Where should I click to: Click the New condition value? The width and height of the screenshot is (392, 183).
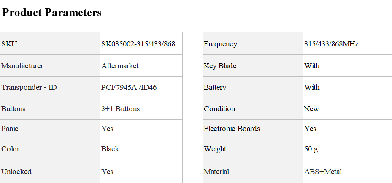pyautogui.click(x=311, y=109)
